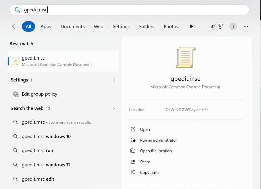Image resolution: width=261 pixels, height=189 pixels.
Task: Click magnifier icon beside gpedit.msc edit
Action: click(x=15, y=179)
